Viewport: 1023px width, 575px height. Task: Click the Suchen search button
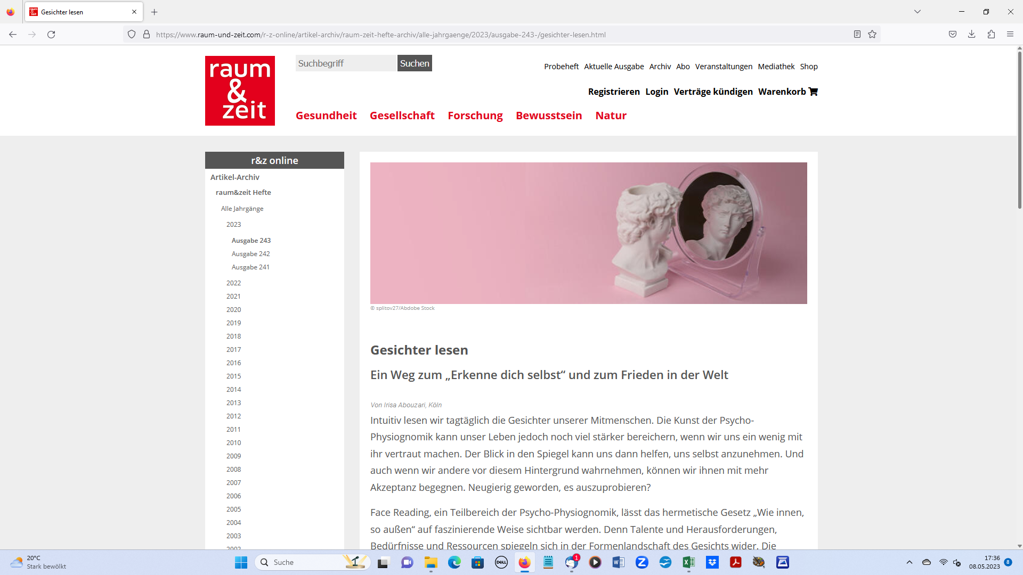pos(415,63)
